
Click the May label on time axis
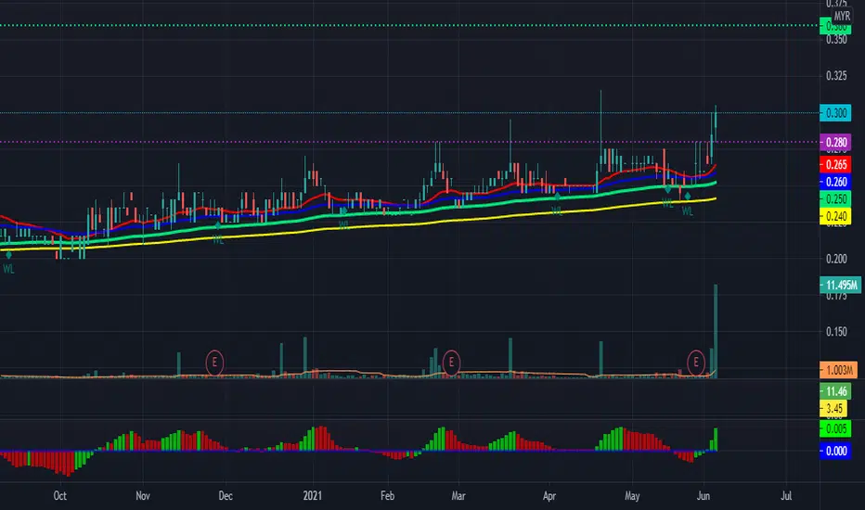pos(632,496)
